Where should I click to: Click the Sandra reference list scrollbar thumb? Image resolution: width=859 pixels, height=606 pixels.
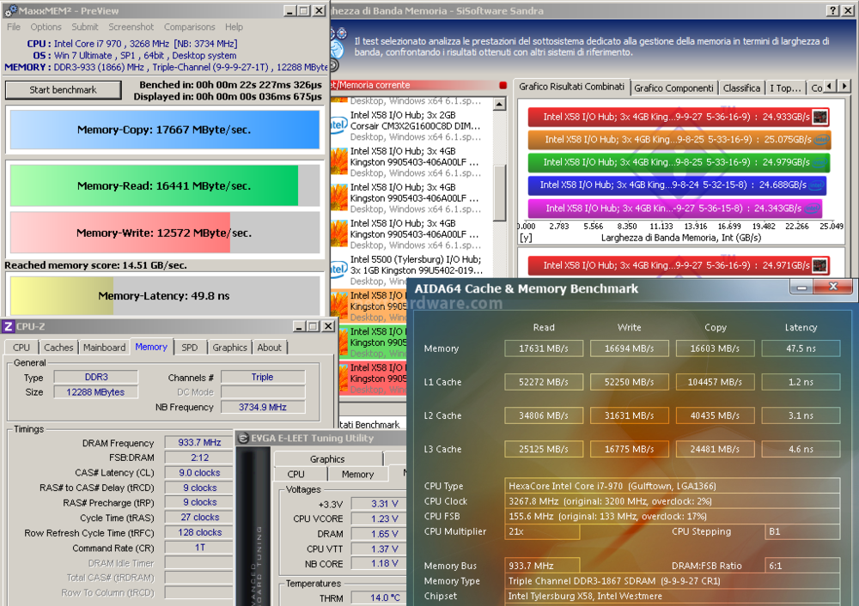click(500, 192)
